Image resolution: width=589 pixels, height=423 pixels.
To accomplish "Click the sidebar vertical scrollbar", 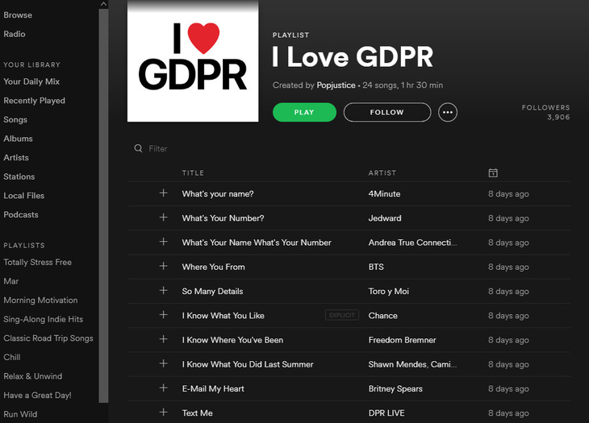I will tap(103, 205).
